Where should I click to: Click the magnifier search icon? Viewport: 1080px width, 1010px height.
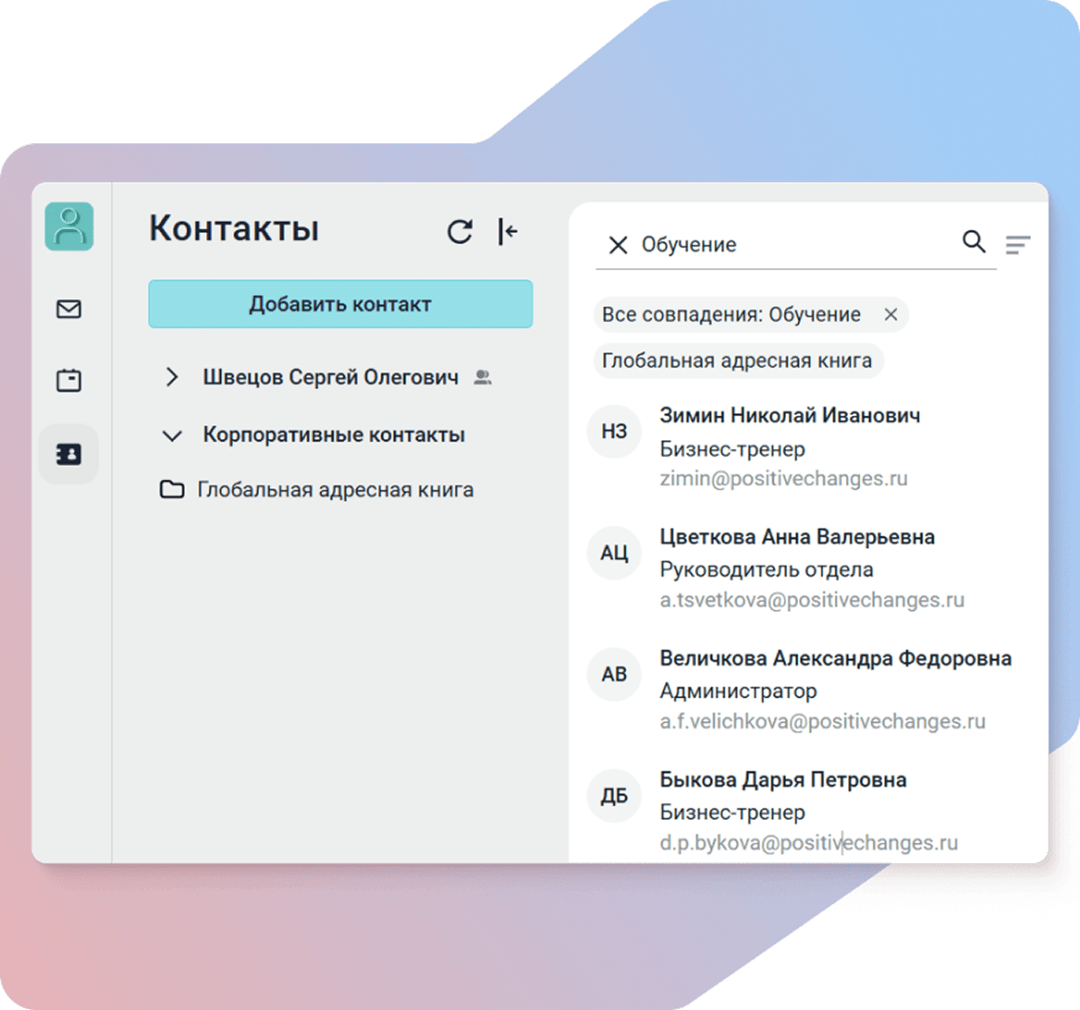pos(973,242)
